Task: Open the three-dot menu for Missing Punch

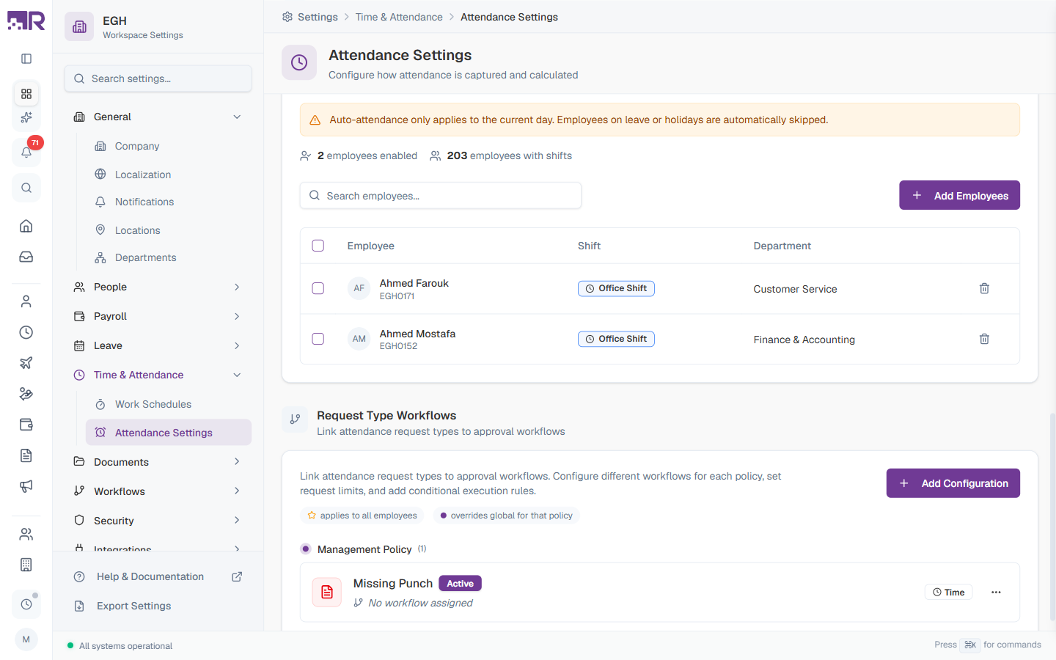Action: pyautogui.click(x=996, y=593)
